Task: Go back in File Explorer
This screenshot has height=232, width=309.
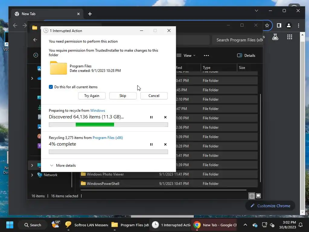Action: tap(35, 40)
